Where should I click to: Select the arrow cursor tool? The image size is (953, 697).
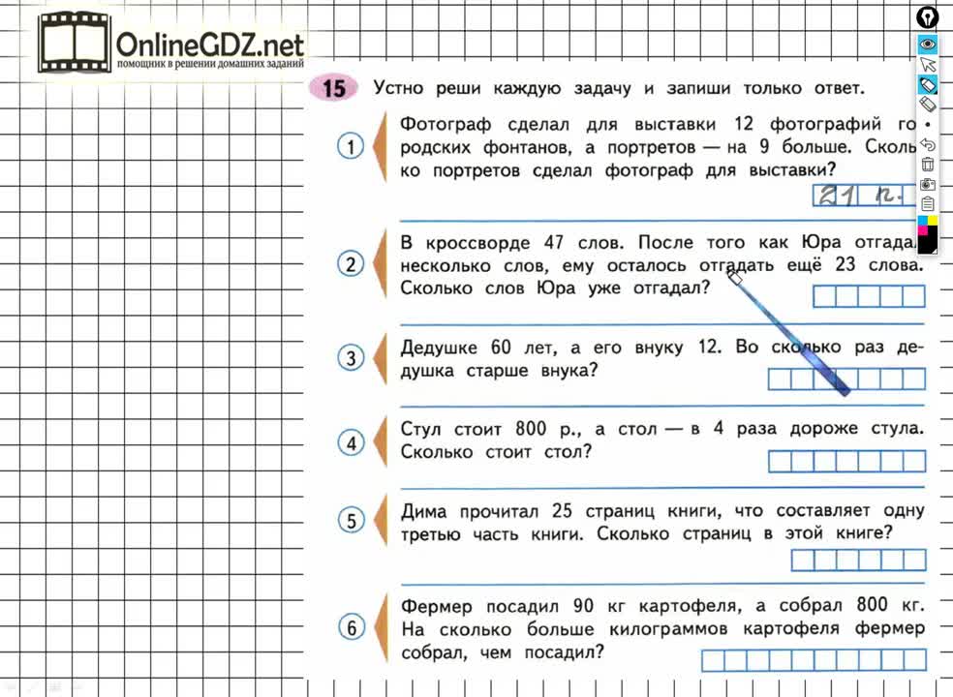click(x=927, y=64)
